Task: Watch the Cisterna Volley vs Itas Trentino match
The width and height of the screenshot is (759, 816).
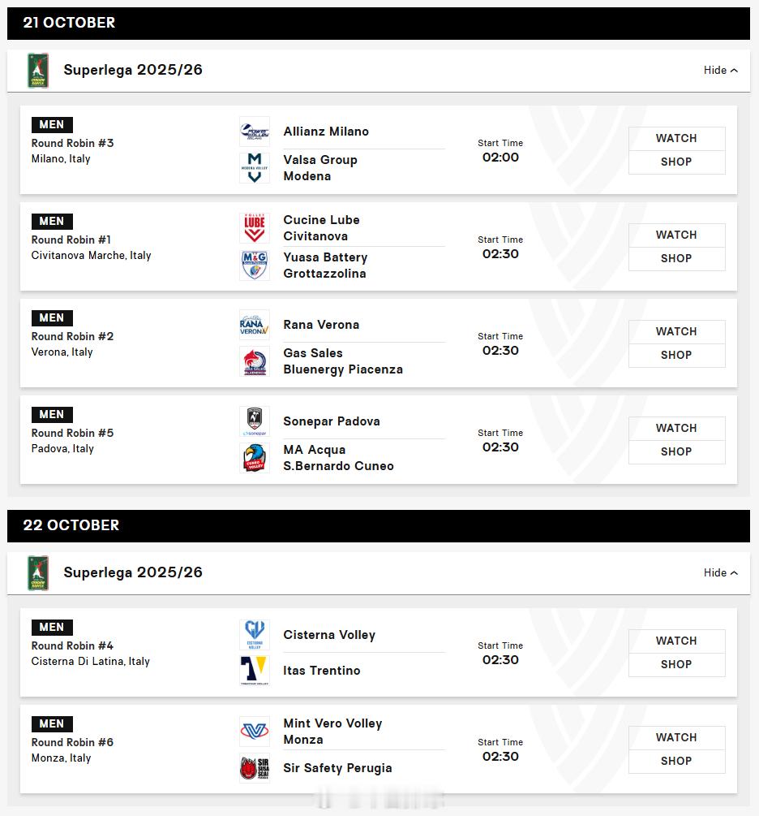Action: coord(676,641)
